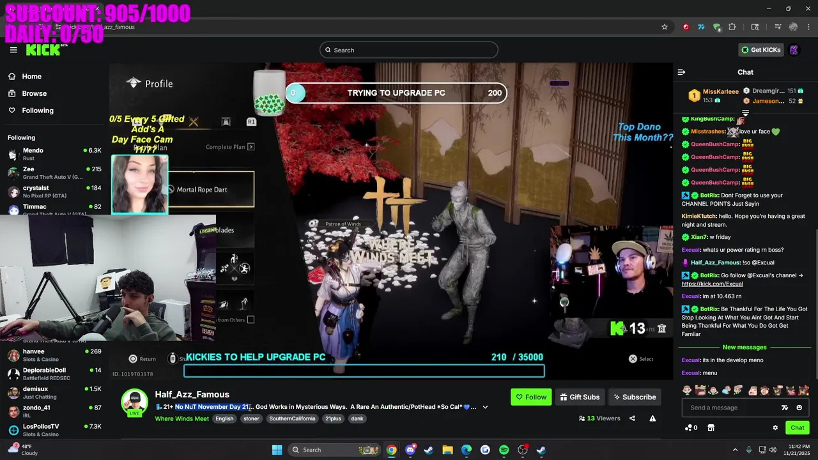Focus the Kick search field
This screenshot has height=460, width=818.
[x=409, y=50]
